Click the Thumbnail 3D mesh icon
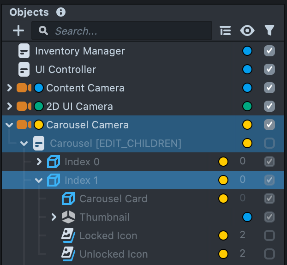The width and height of the screenshot is (287, 265). pos(68,217)
